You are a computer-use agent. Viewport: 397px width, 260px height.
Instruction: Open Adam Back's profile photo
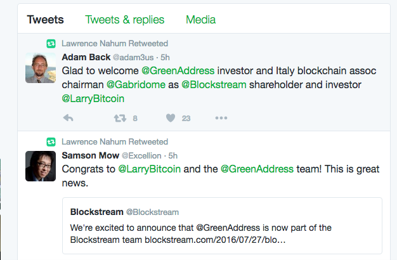pyautogui.click(x=41, y=68)
